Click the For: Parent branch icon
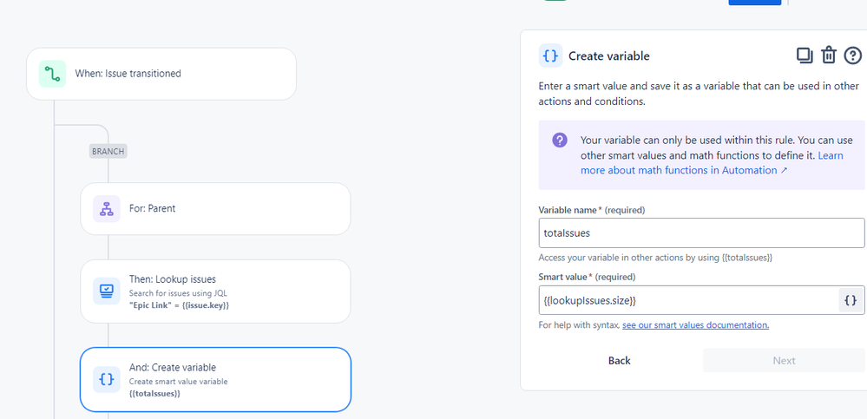The image size is (867, 419). pyautogui.click(x=107, y=209)
